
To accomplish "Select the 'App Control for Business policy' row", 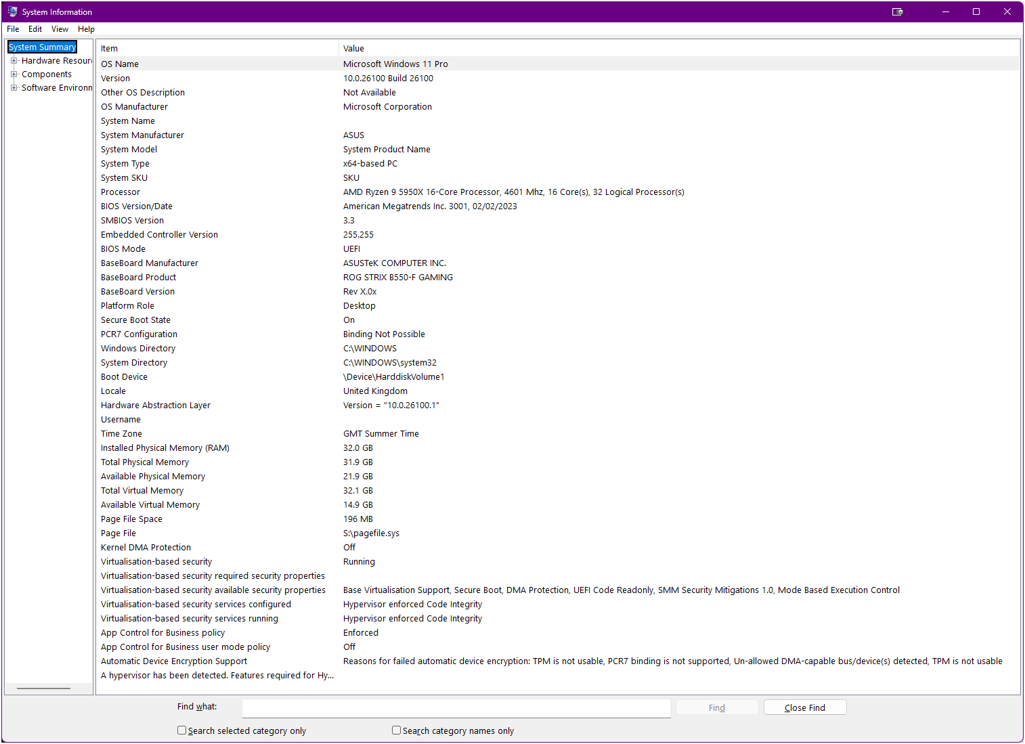I will [x=558, y=632].
